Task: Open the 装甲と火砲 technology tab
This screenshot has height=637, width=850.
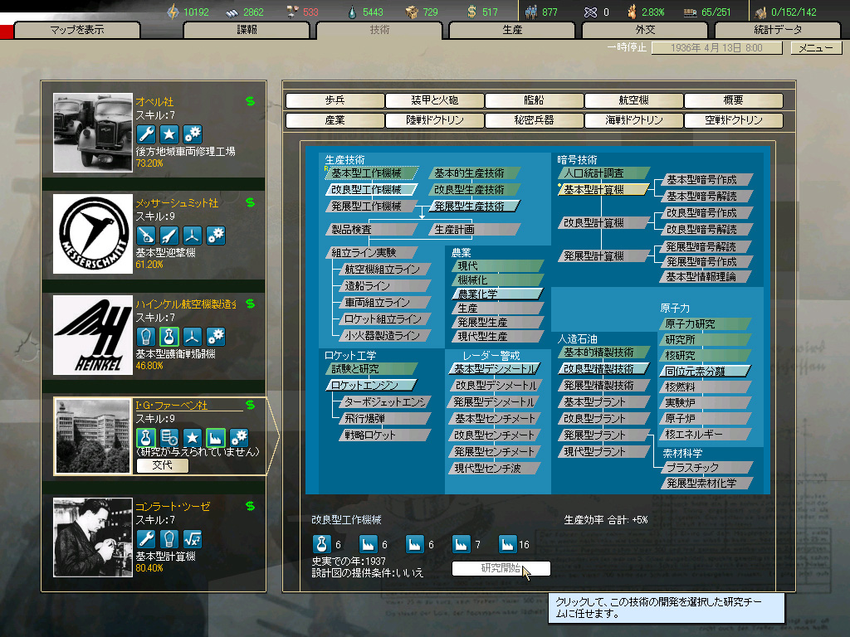Action: tap(435, 100)
